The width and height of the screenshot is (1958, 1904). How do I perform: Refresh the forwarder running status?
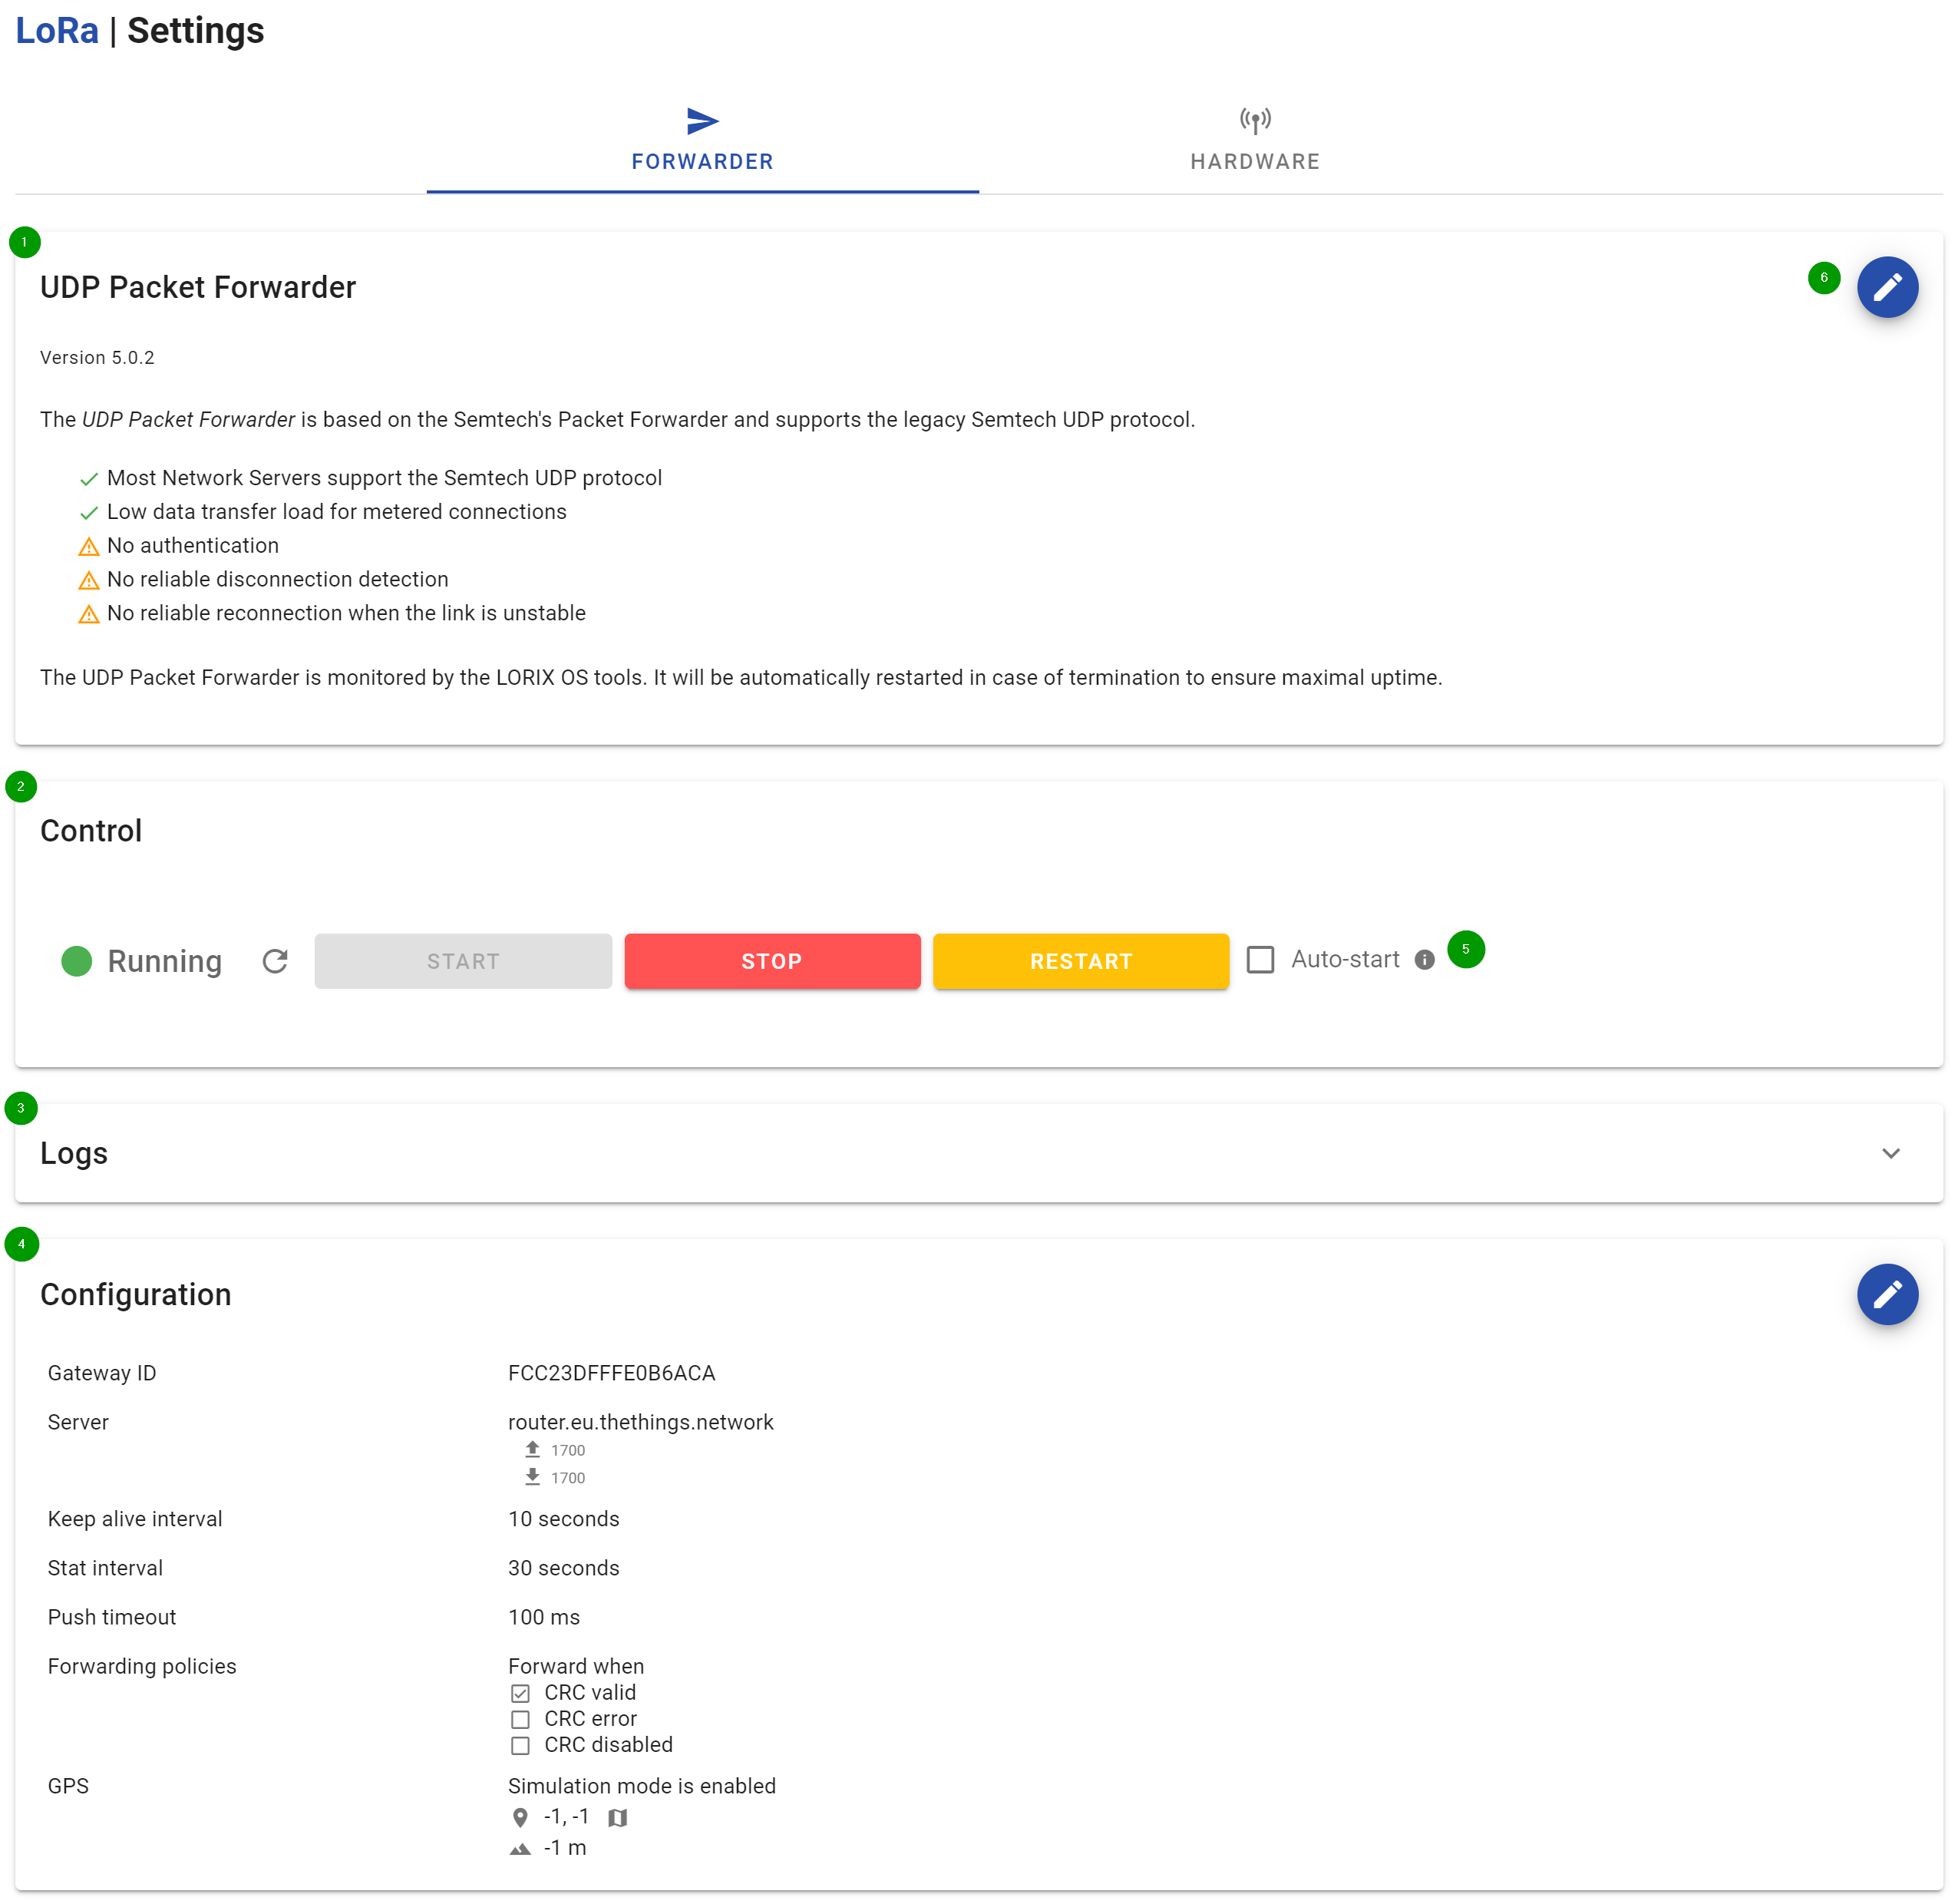tap(275, 961)
